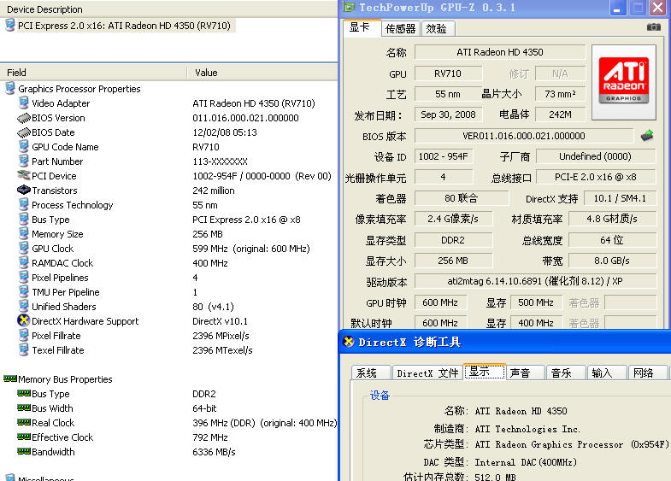Click the value 113-XXXXXXX for Part Number

[220, 161]
